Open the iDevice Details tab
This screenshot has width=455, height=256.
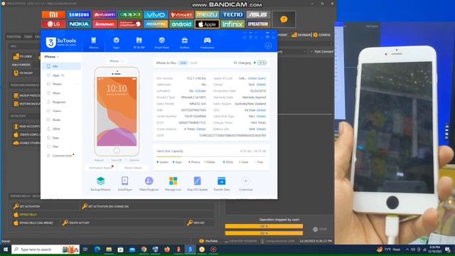point(133,168)
